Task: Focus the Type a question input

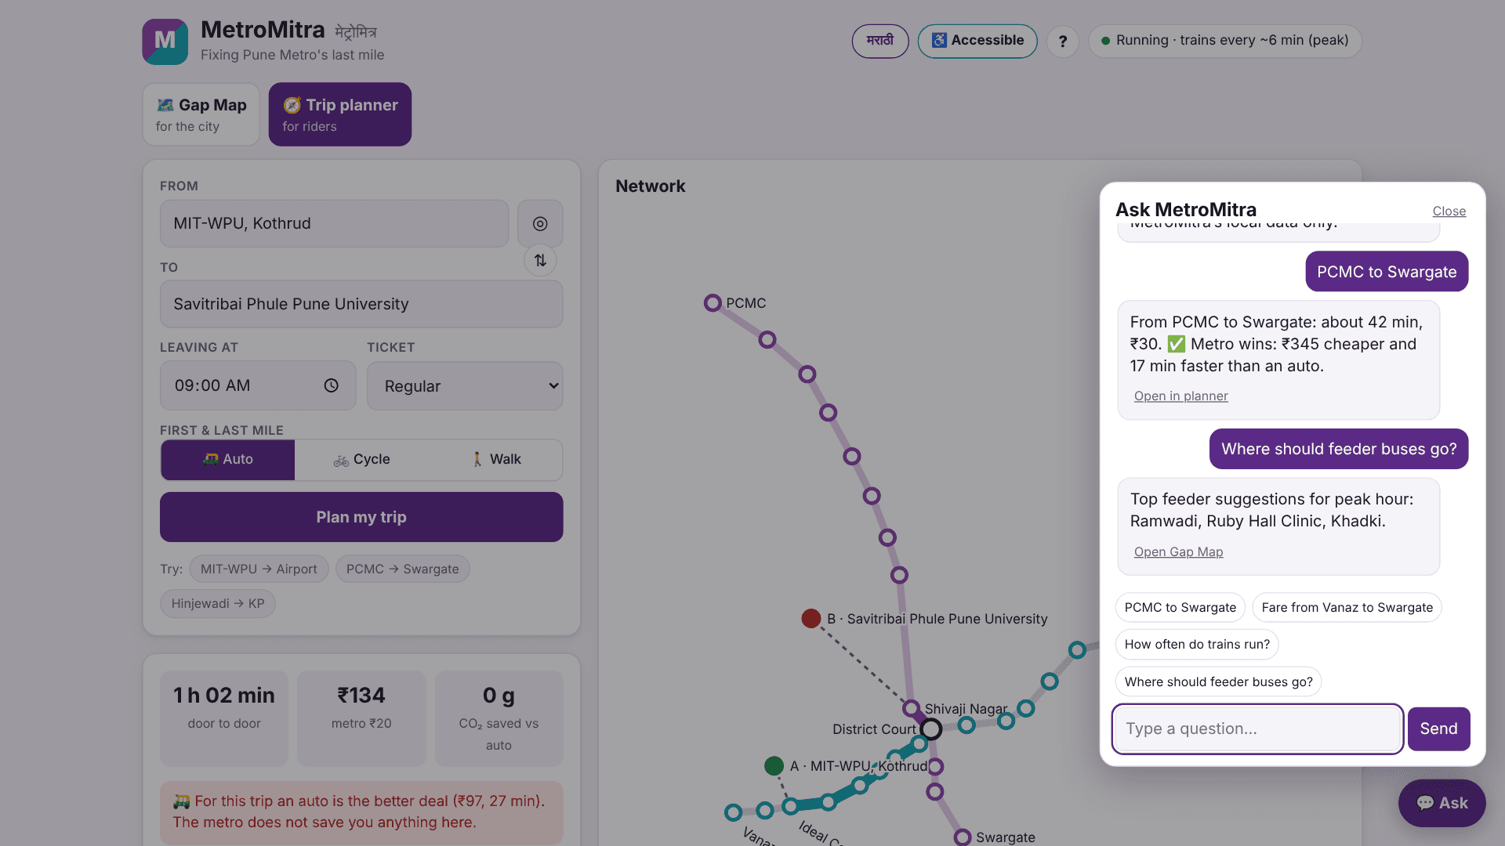Action: click(x=1257, y=729)
